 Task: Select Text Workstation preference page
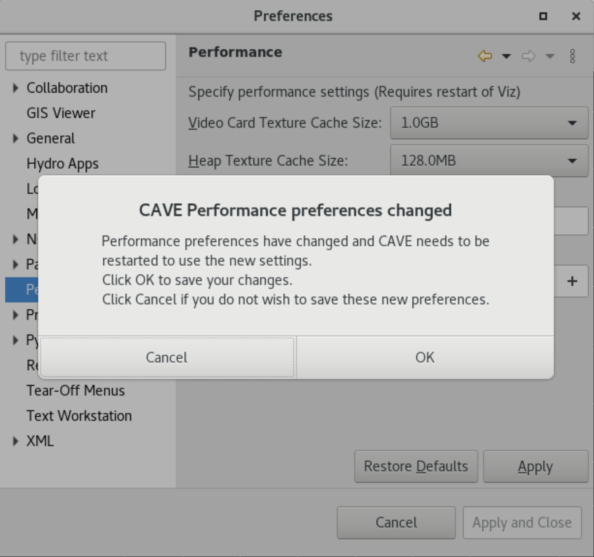click(x=79, y=416)
